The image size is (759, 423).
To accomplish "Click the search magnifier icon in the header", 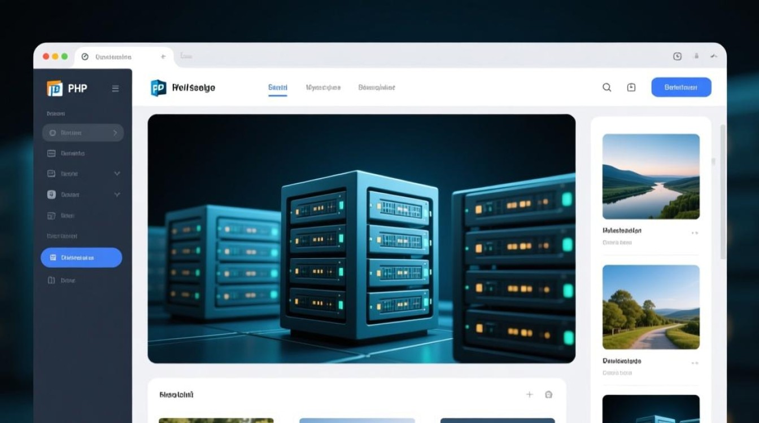I will coord(607,87).
